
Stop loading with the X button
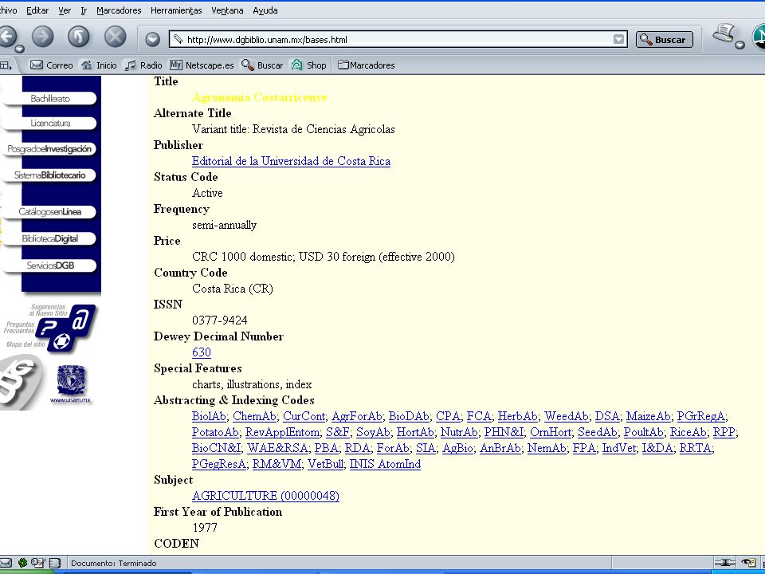coord(115,37)
